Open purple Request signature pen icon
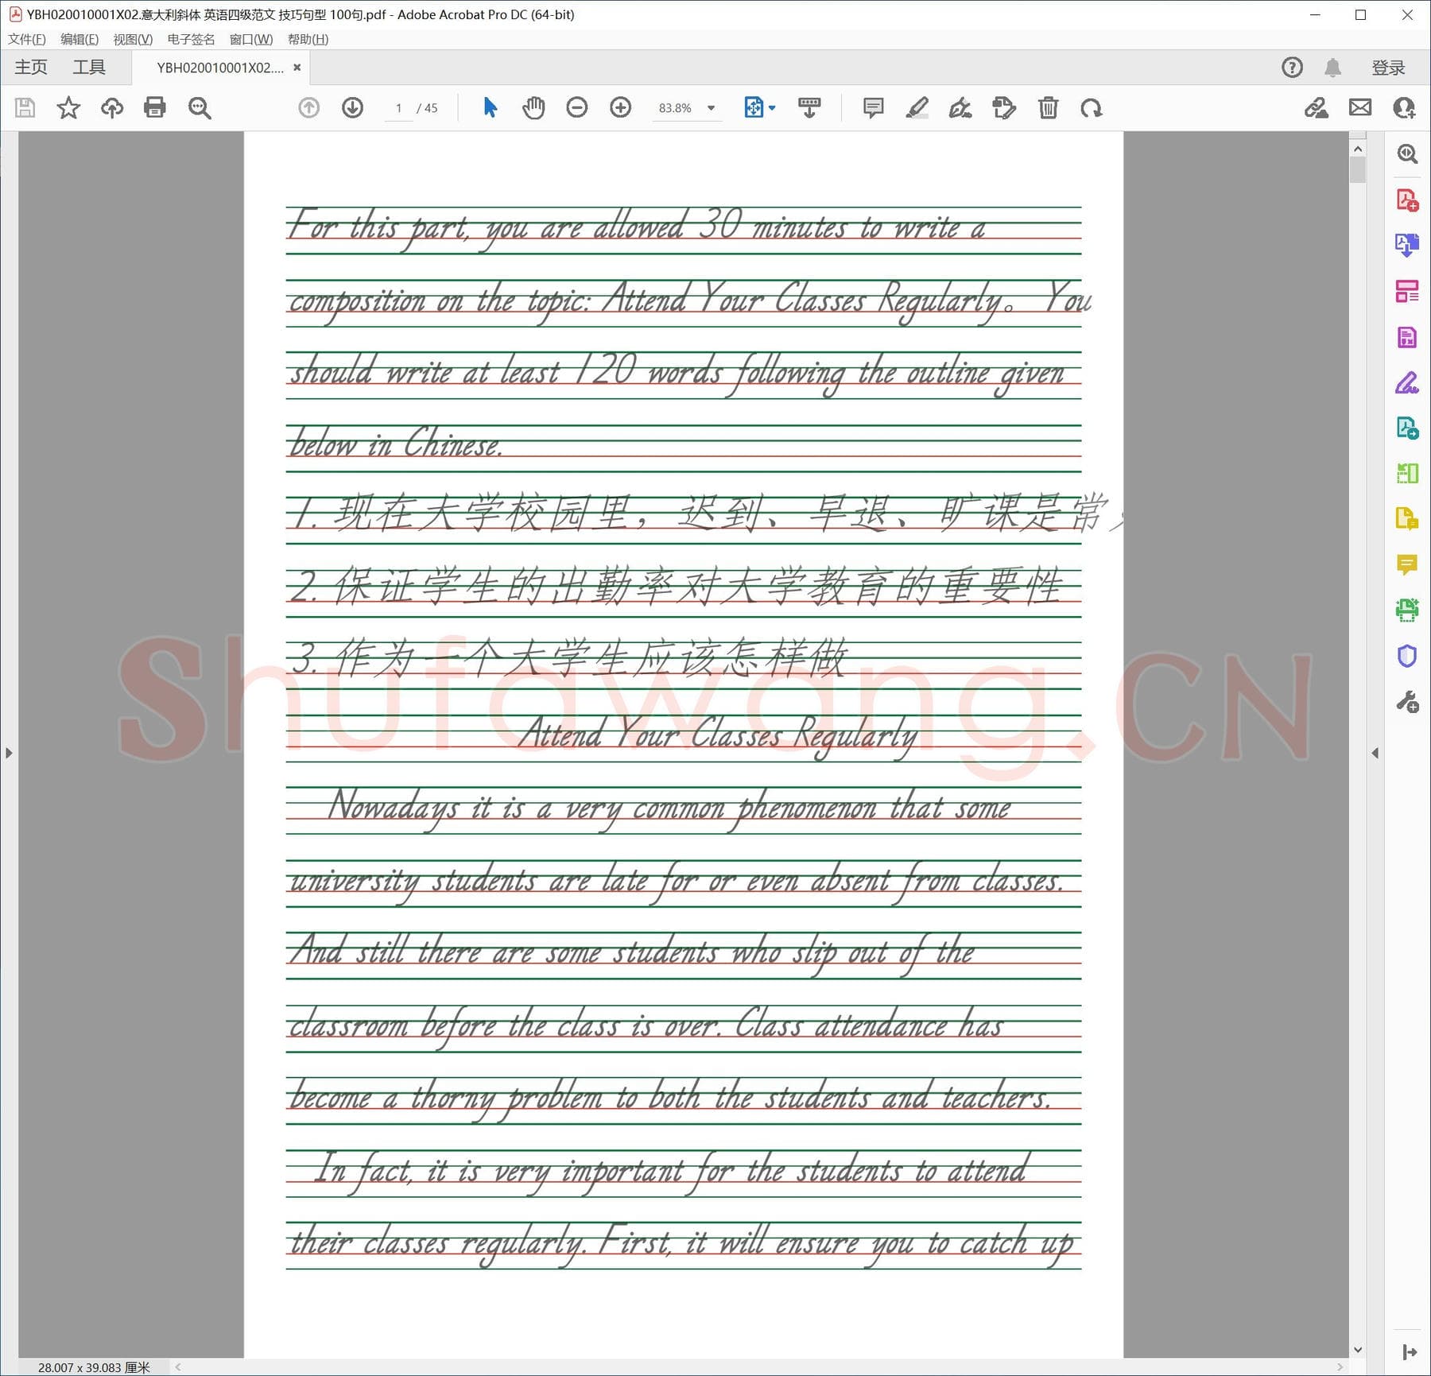 pos(1407,382)
